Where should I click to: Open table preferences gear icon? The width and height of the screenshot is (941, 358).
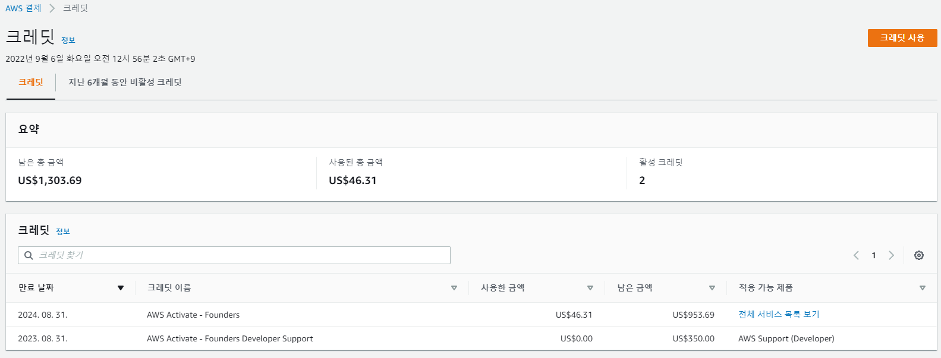[919, 255]
